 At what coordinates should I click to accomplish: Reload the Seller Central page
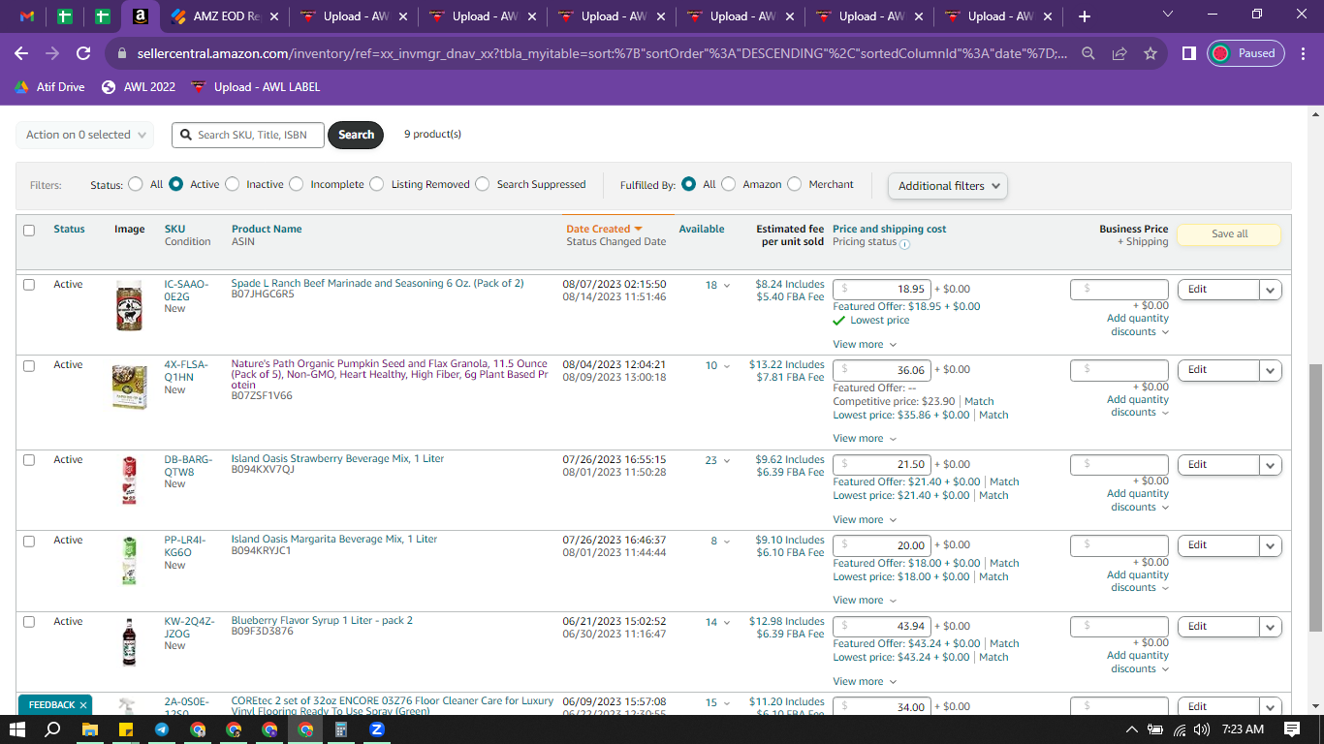(x=83, y=54)
